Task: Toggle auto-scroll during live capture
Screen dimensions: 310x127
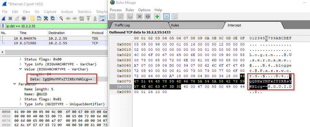Action: pos(102,18)
